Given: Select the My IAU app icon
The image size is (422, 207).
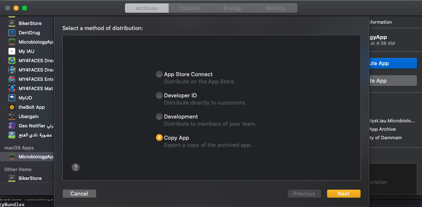Looking at the screenshot, I should [12, 51].
